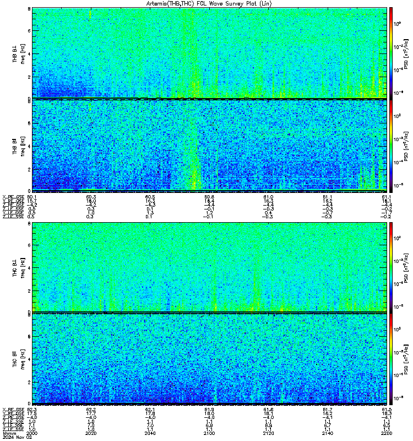Click inside the THC B-perpendicular spectrogram panel

pyautogui.click(x=209, y=267)
